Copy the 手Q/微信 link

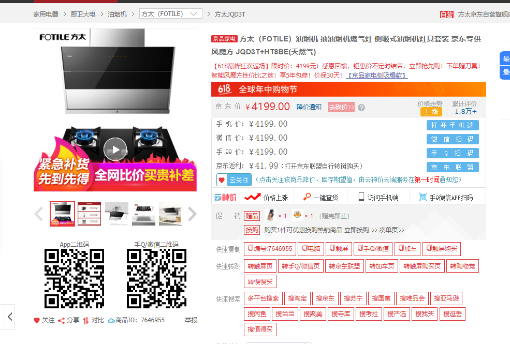click(x=373, y=249)
